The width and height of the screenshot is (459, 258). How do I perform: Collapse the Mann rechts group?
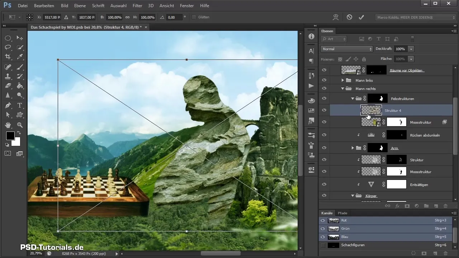pos(342,89)
